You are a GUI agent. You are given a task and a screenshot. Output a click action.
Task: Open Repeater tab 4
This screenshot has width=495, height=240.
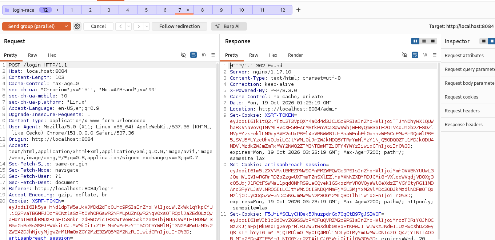point(128,10)
